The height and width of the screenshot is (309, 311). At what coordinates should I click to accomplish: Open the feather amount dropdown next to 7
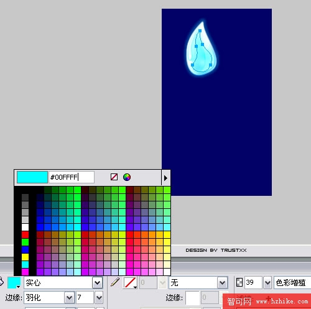(99, 298)
